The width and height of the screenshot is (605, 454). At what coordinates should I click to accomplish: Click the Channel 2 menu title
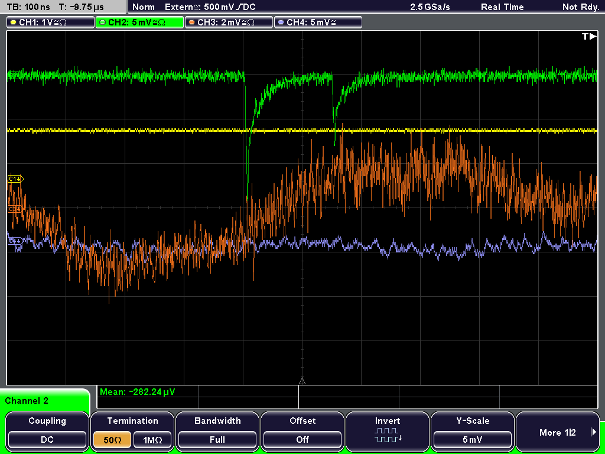coord(27,401)
